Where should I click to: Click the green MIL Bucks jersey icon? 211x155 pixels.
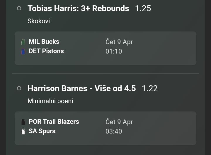tap(23, 42)
